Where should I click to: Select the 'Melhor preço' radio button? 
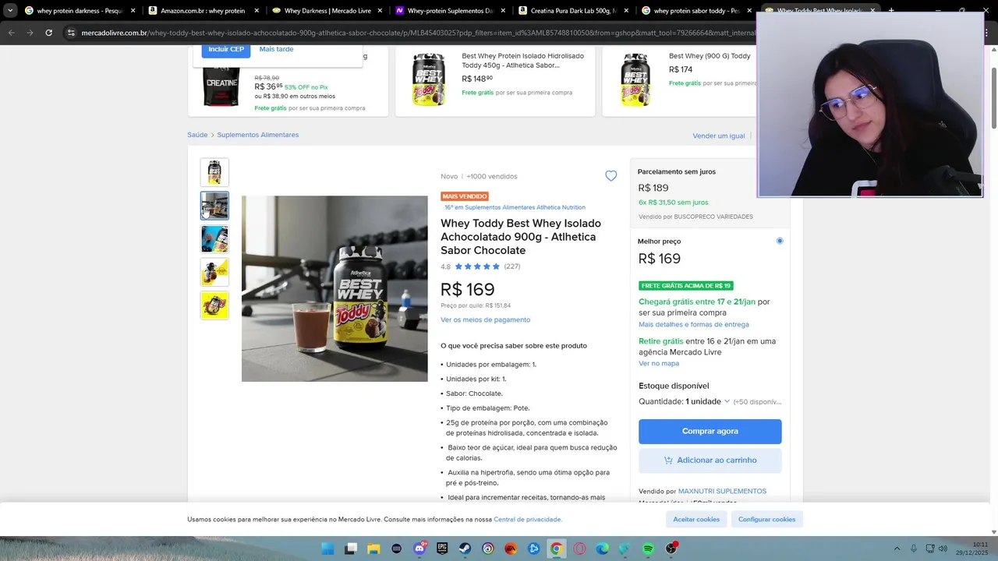click(x=780, y=241)
